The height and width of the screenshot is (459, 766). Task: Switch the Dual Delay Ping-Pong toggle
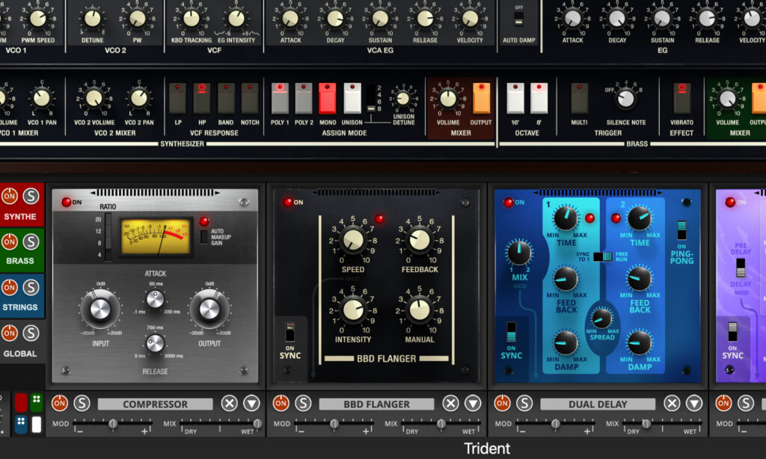tap(681, 229)
